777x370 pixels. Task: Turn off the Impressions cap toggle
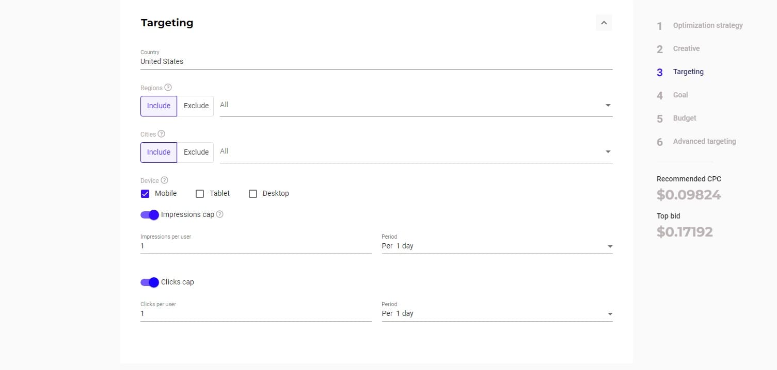(150, 214)
